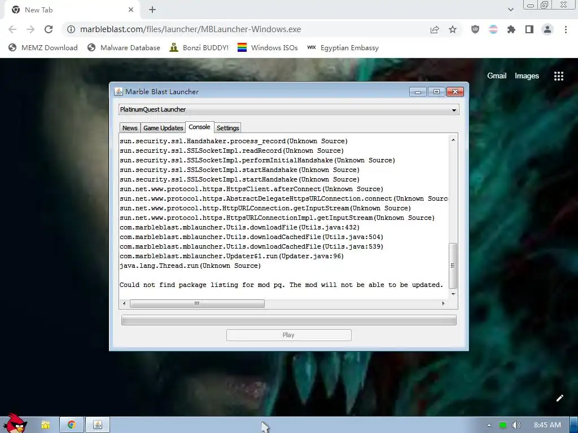Open Malware Database bookmark
578x433 pixels.
124,48
